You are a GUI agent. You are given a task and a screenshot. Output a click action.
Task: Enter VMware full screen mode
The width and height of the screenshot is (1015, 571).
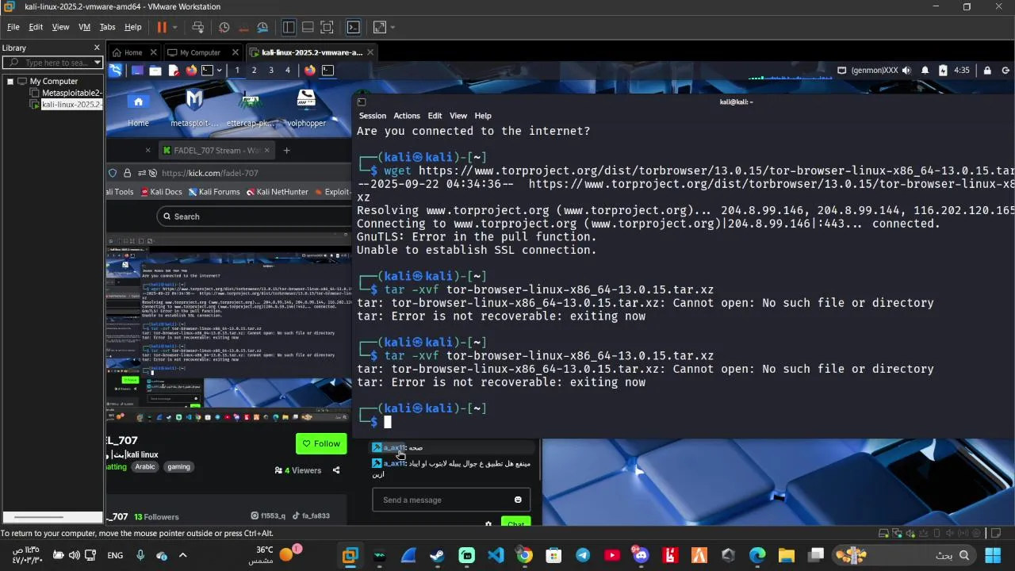[x=327, y=27]
